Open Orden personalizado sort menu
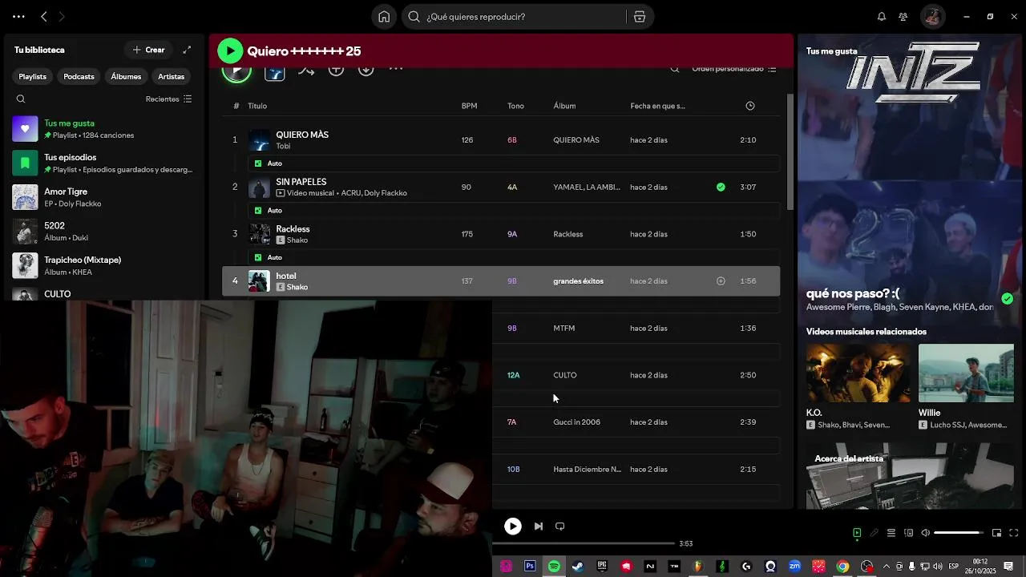Viewport: 1026px width, 577px height. (734, 69)
